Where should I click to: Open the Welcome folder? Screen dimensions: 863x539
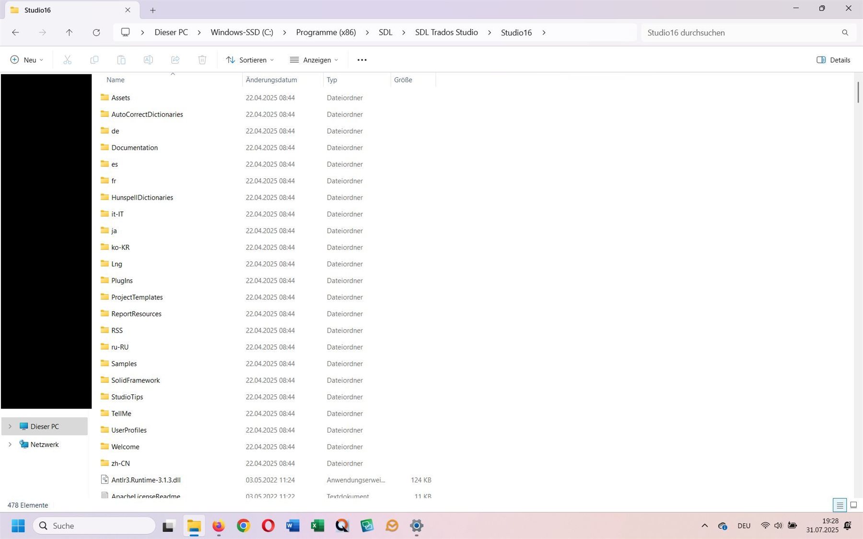coord(125,446)
